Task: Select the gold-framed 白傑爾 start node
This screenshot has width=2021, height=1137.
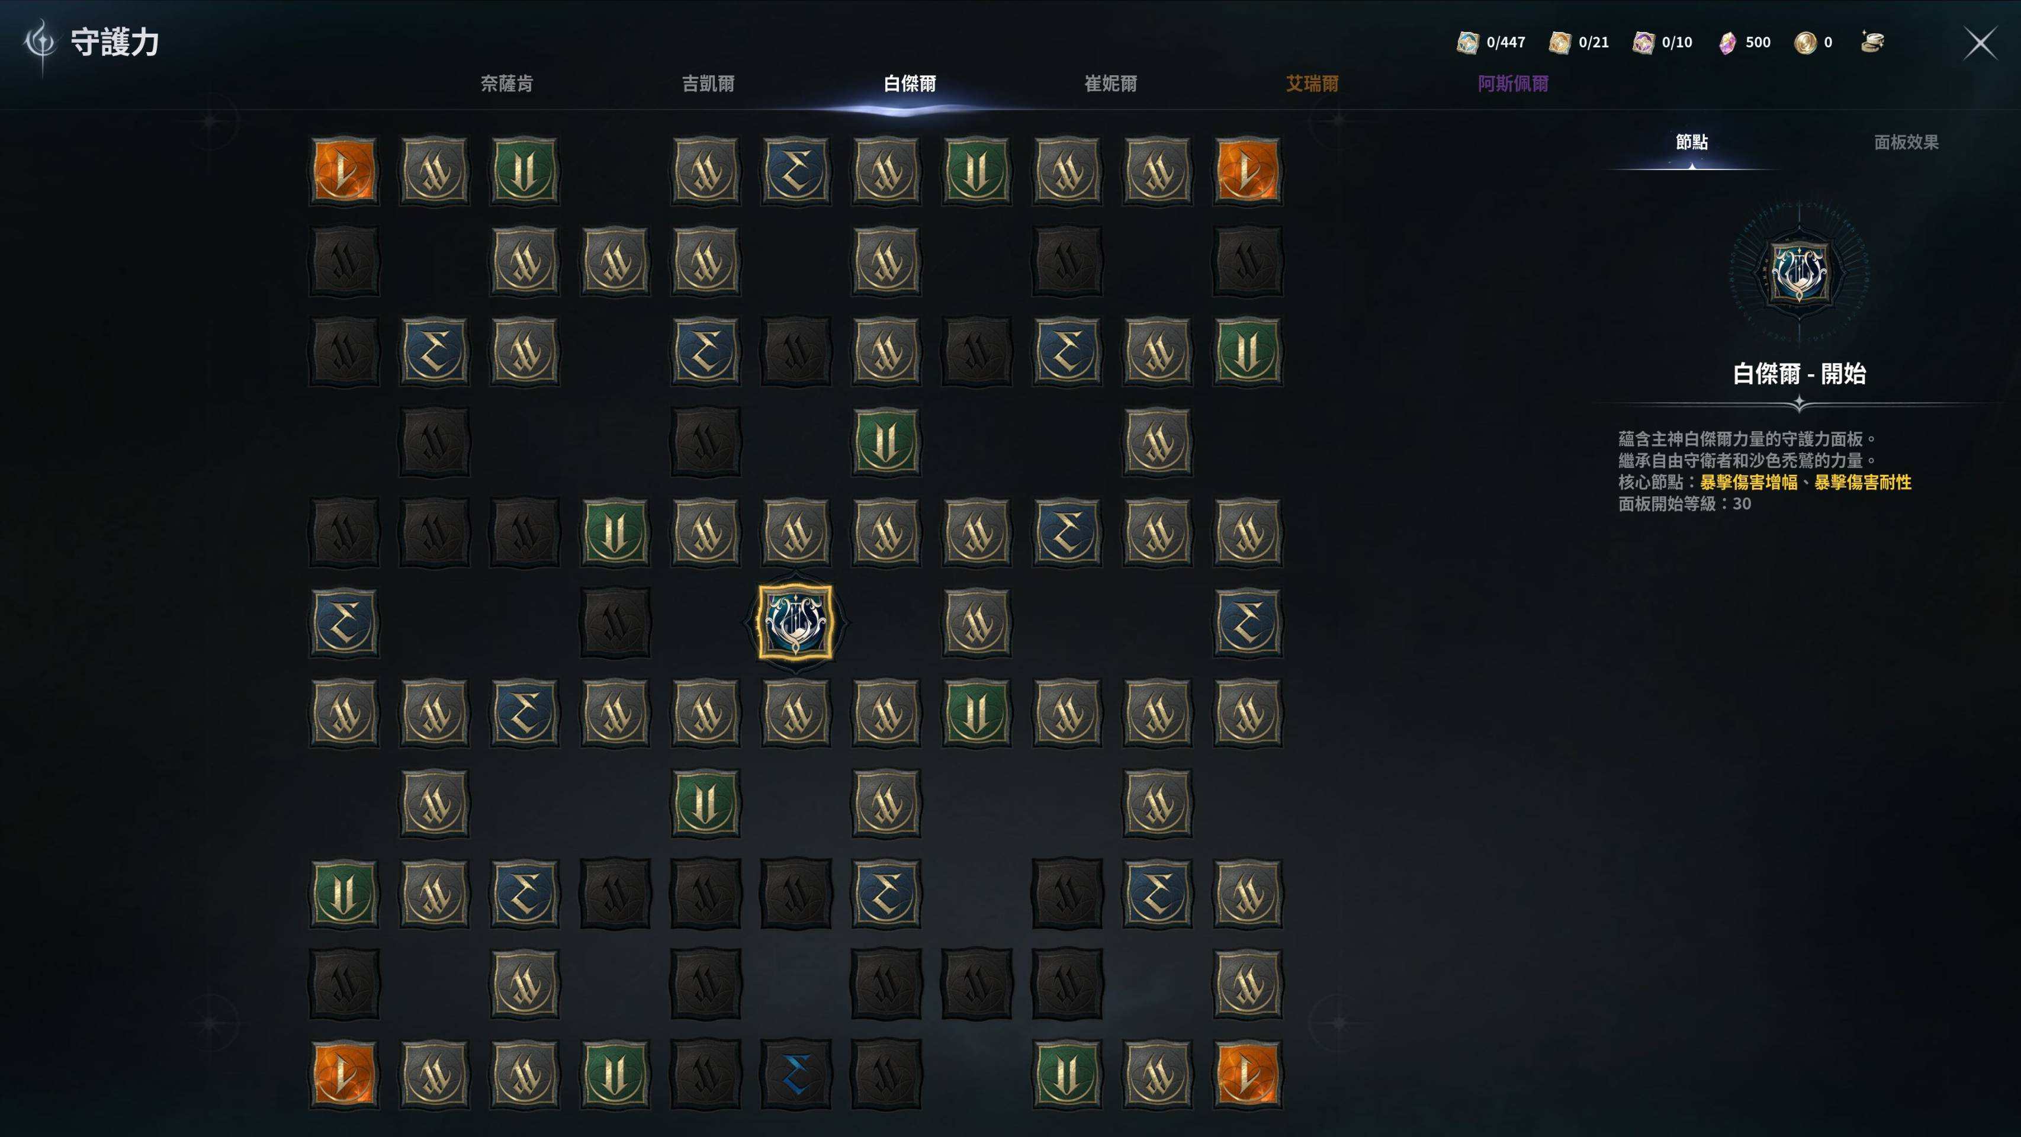Action: point(795,621)
